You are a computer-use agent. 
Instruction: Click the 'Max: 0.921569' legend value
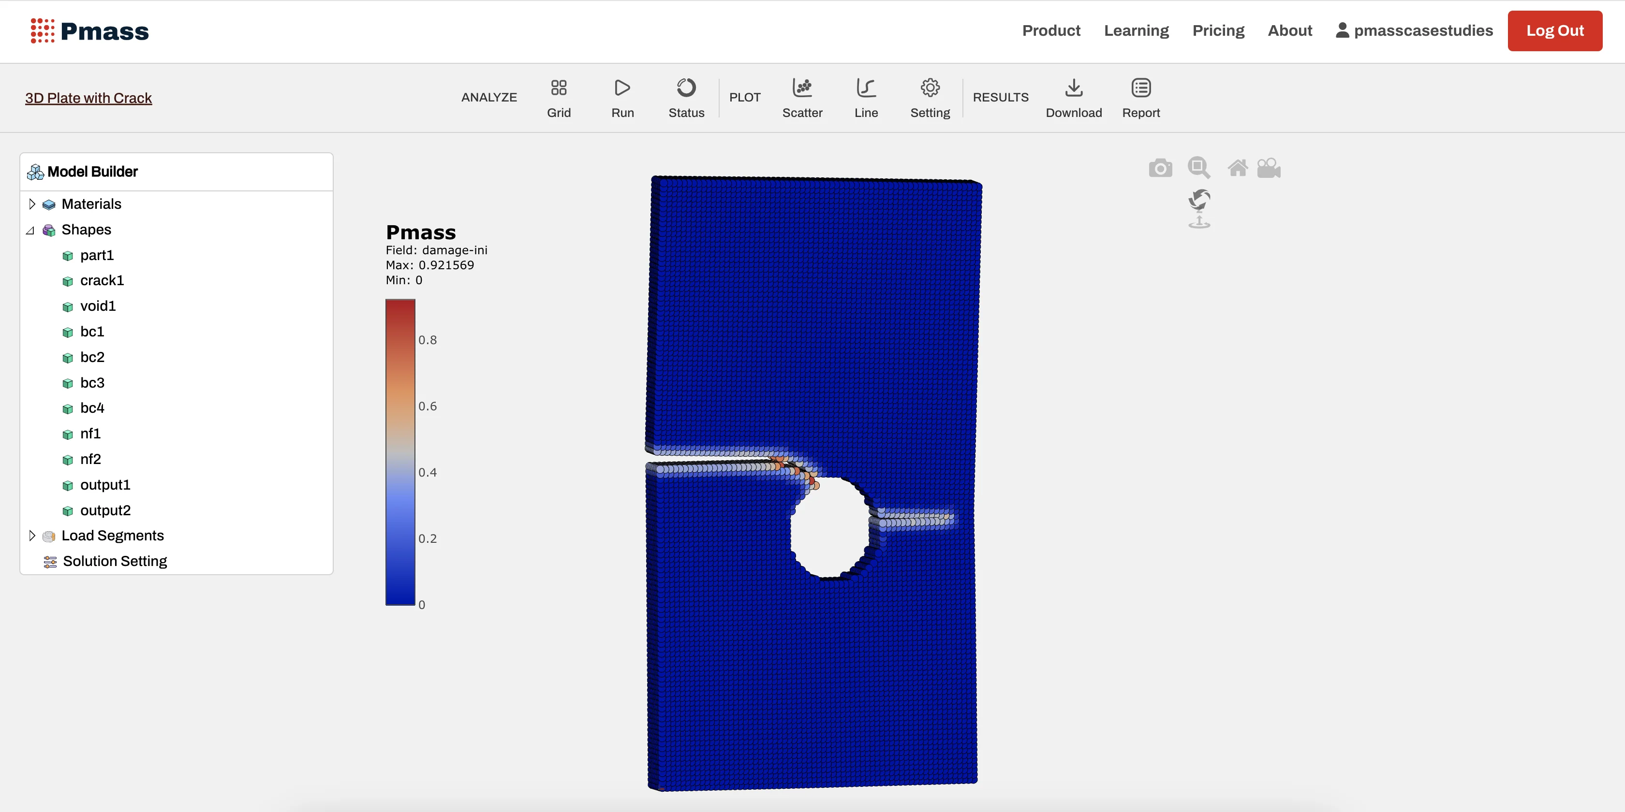(x=429, y=265)
